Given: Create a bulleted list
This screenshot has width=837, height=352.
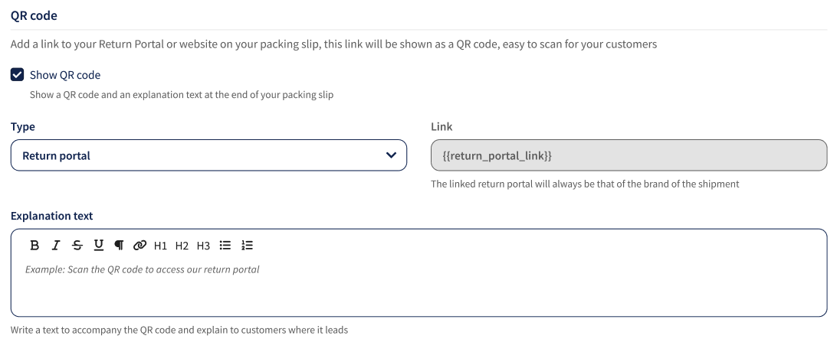Looking at the screenshot, I should pos(225,245).
